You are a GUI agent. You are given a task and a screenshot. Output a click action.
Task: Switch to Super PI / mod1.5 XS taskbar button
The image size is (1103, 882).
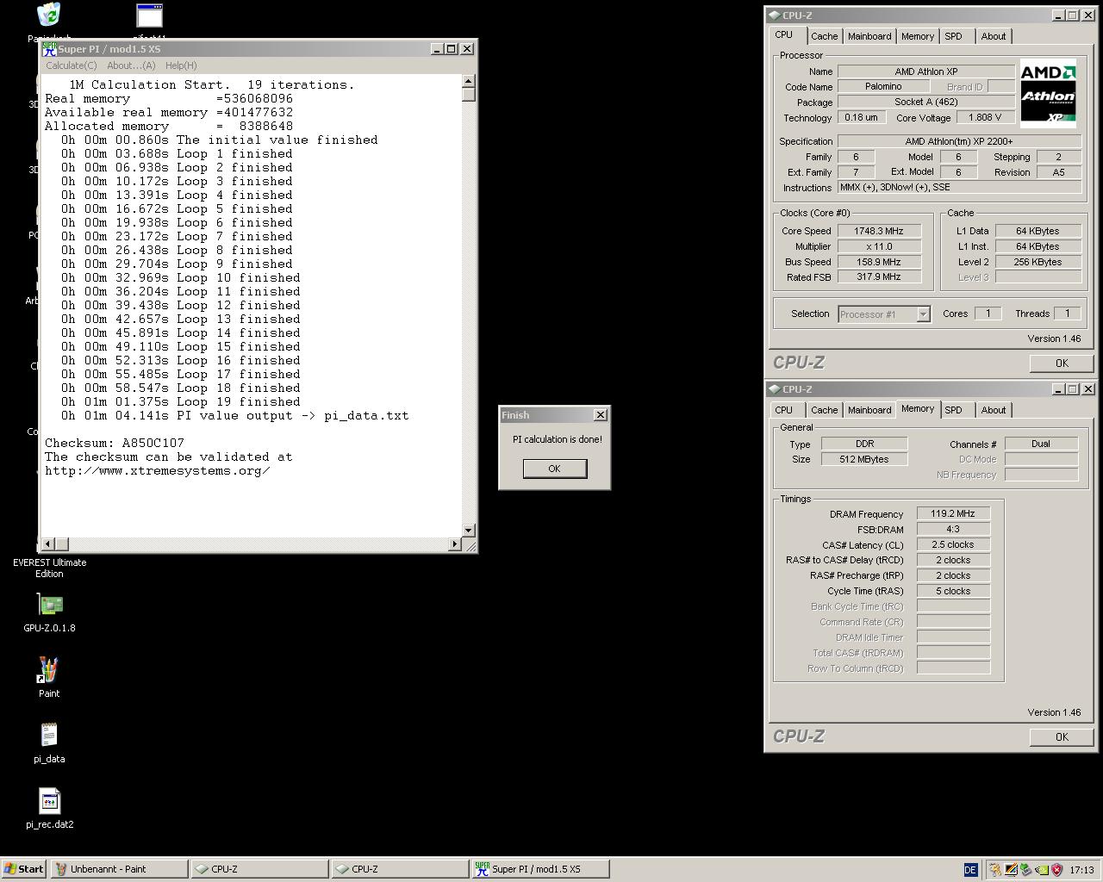point(540,869)
